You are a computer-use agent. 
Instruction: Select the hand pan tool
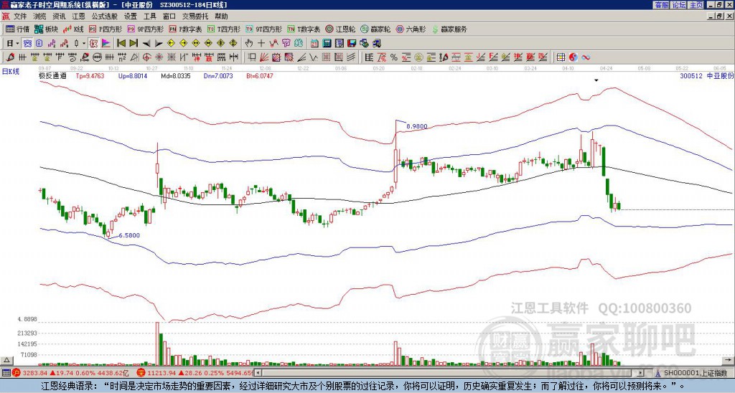pos(249,44)
